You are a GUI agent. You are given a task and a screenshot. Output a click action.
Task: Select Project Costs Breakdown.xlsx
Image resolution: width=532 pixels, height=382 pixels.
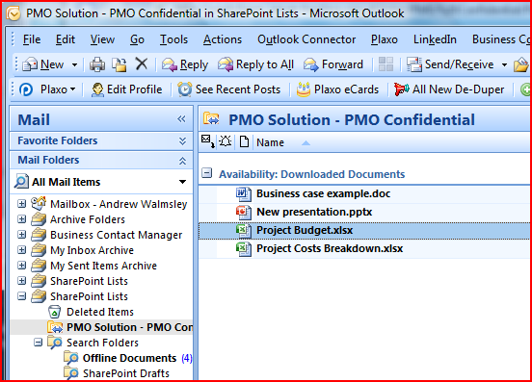coord(330,248)
